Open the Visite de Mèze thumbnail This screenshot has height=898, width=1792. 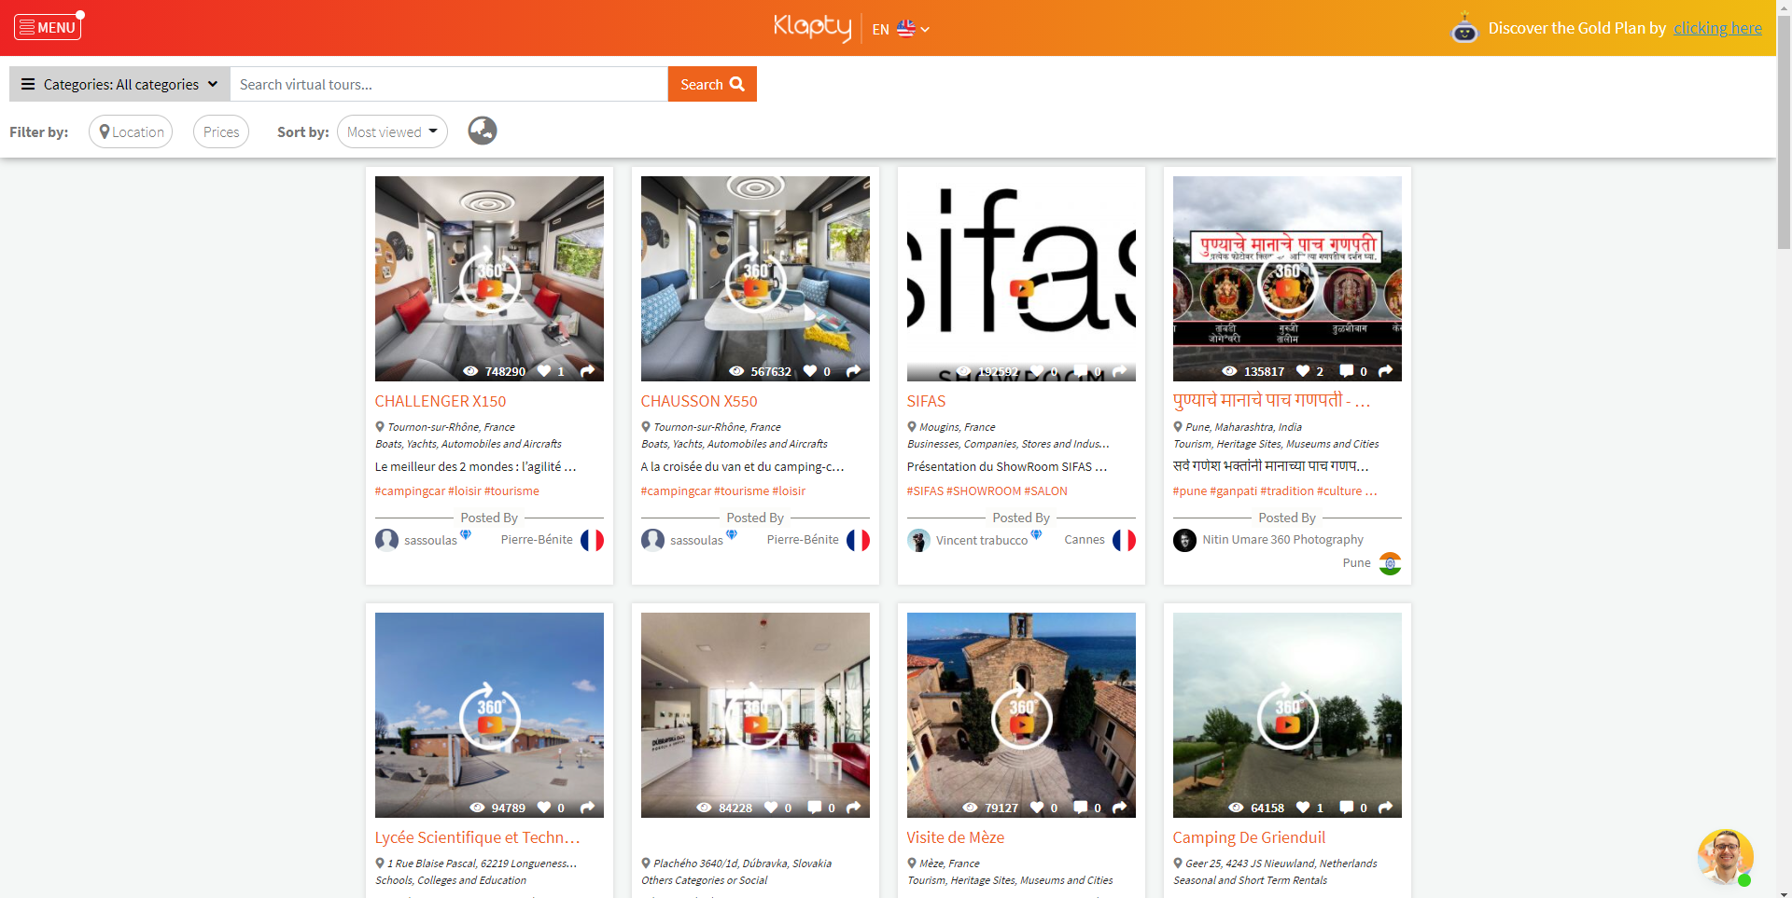click(1021, 714)
